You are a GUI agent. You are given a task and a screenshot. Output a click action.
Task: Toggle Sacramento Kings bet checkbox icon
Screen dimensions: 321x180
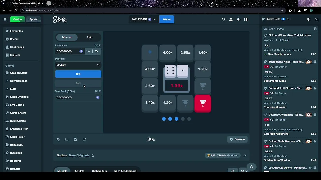click(x=315, y=62)
